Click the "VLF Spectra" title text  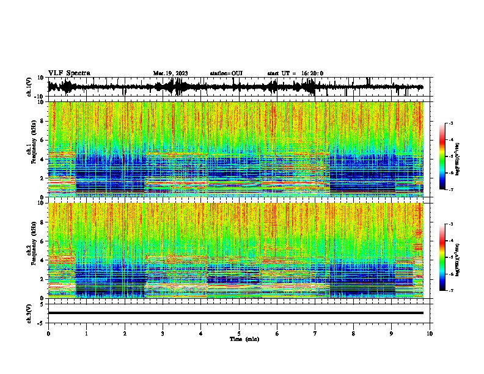(69, 73)
